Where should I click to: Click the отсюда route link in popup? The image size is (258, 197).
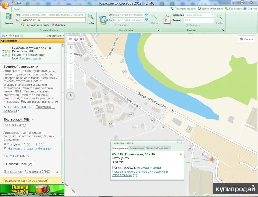pos(143,168)
